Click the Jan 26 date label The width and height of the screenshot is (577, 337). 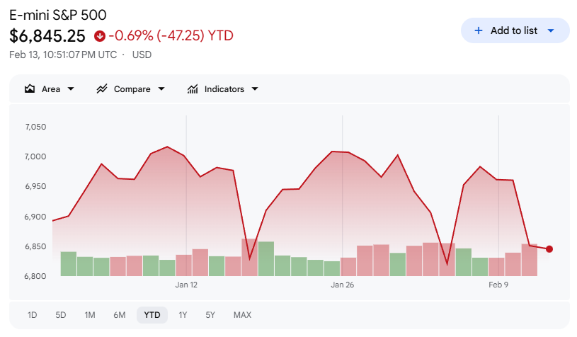tap(342, 285)
